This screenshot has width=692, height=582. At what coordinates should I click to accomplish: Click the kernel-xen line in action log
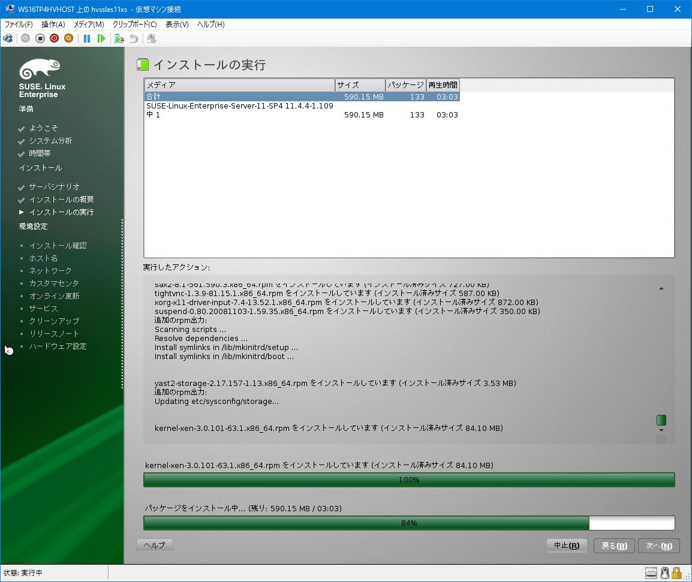click(329, 428)
